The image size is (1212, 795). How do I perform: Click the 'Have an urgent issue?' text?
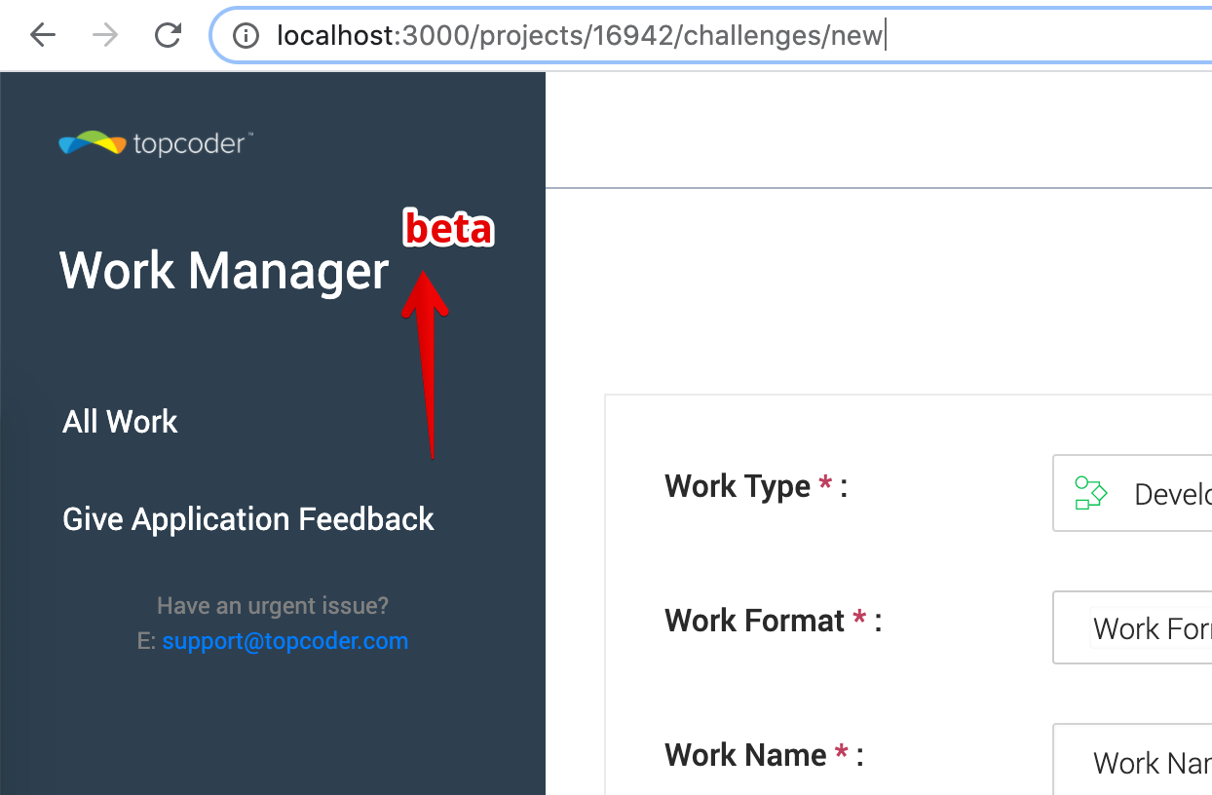pyautogui.click(x=273, y=606)
